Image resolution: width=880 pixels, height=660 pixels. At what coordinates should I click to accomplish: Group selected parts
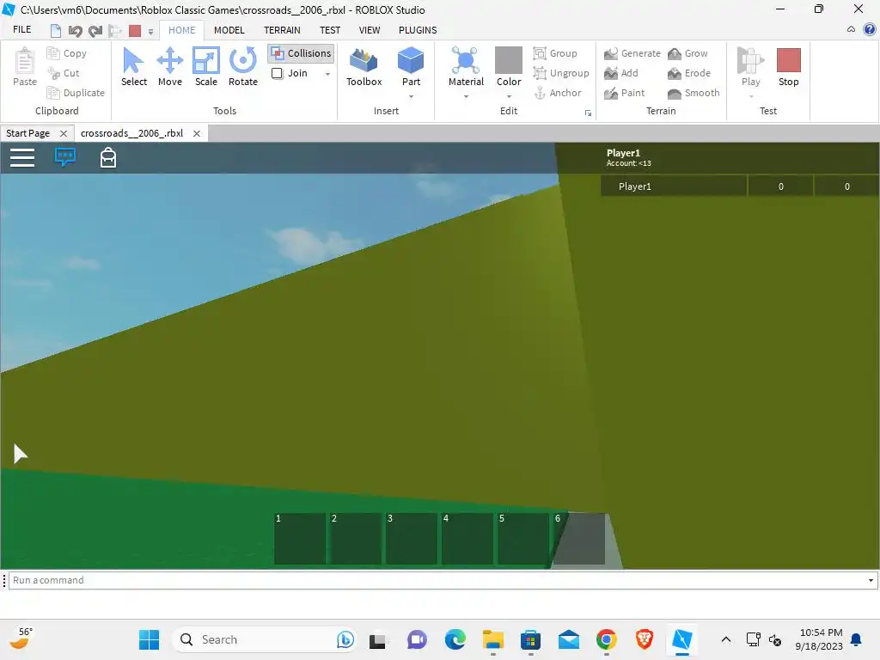(x=556, y=53)
